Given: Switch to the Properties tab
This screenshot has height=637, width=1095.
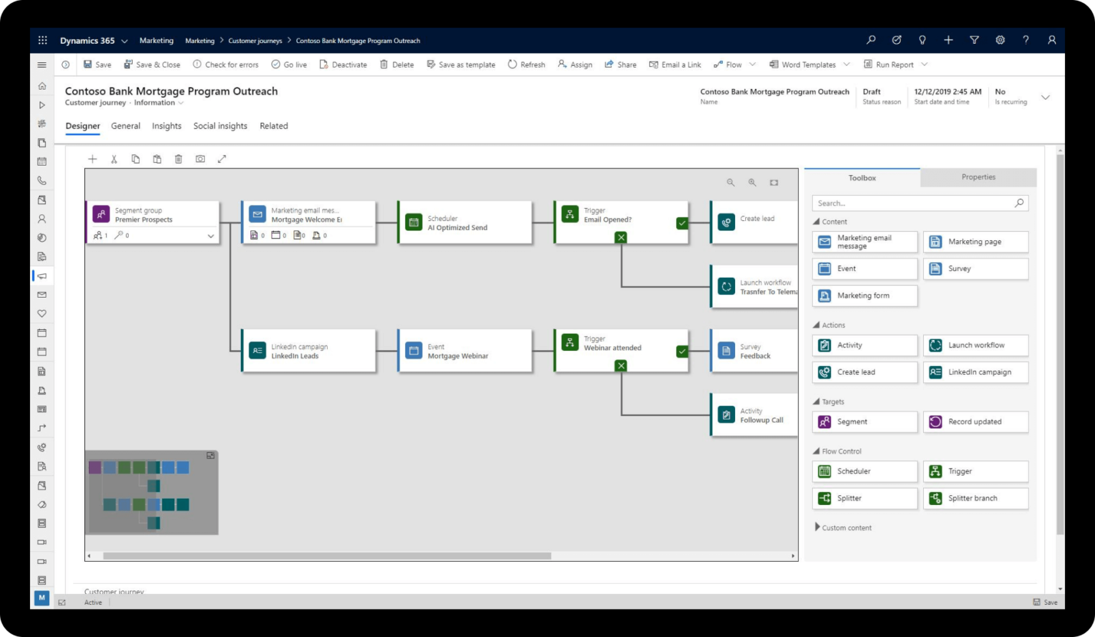Looking at the screenshot, I should pos(978,177).
